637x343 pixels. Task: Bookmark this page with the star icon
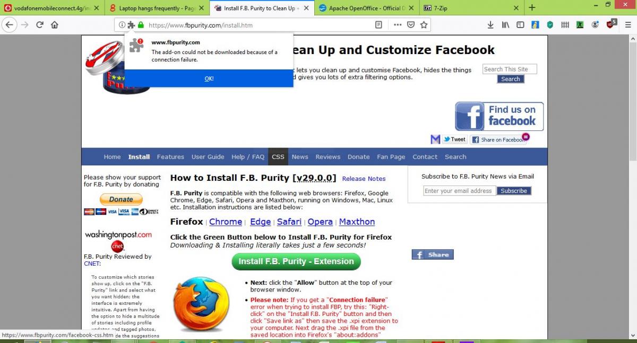point(424,25)
